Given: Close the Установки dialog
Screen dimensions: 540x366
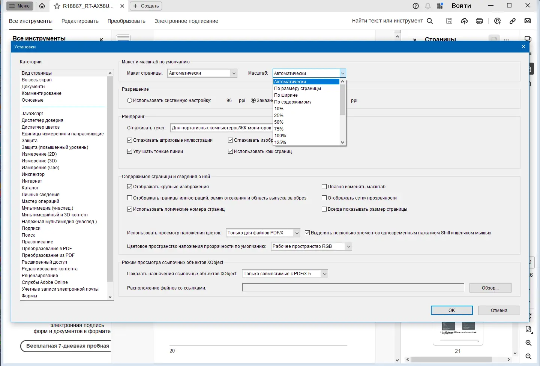Looking at the screenshot, I should click(523, 46).
